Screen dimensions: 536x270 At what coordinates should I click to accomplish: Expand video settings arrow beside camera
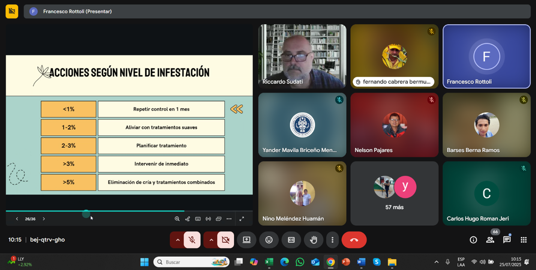click(211, 240)
